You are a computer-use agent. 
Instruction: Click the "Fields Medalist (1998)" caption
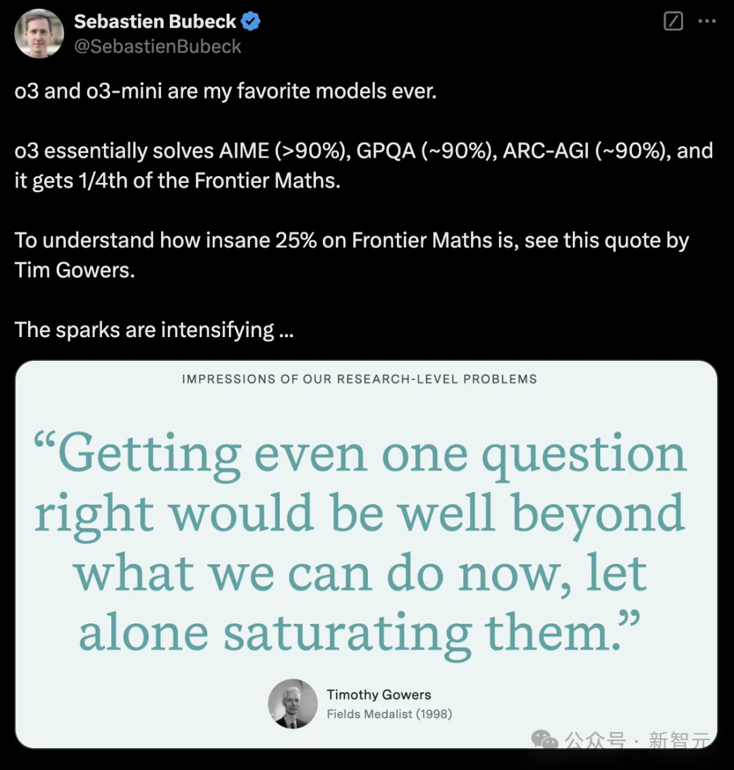(389, 714)
